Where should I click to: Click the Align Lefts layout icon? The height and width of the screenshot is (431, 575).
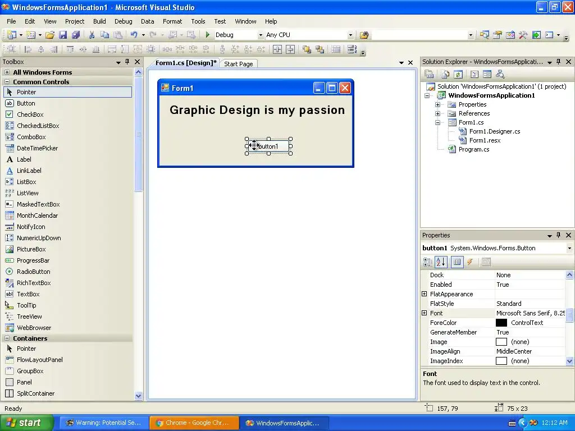28,49
